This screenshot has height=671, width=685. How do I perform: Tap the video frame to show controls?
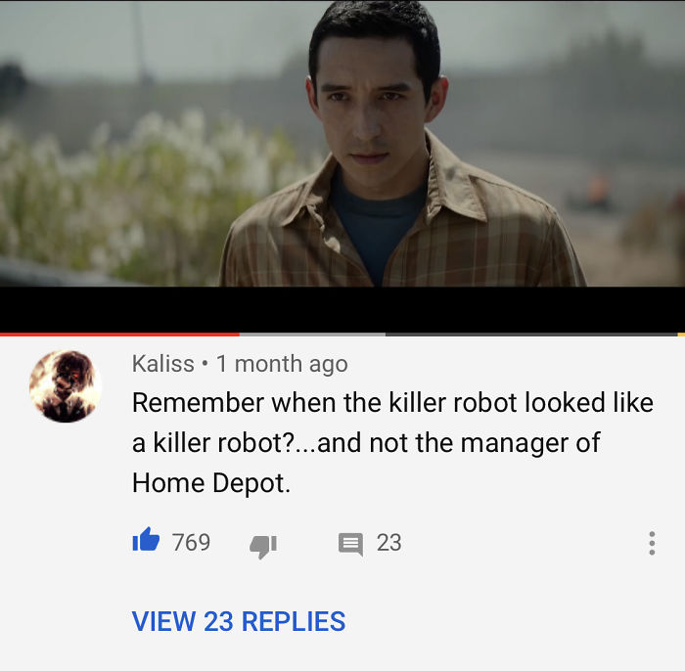[342, 143]
